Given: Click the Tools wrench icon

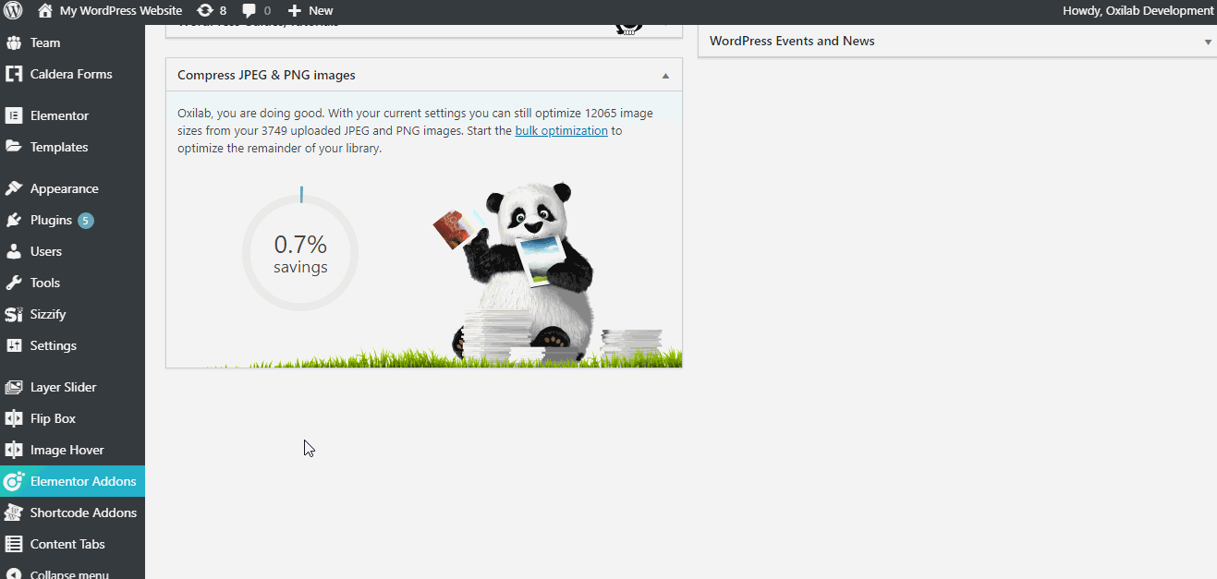Looking at the screenshot, I should point(14,283).
